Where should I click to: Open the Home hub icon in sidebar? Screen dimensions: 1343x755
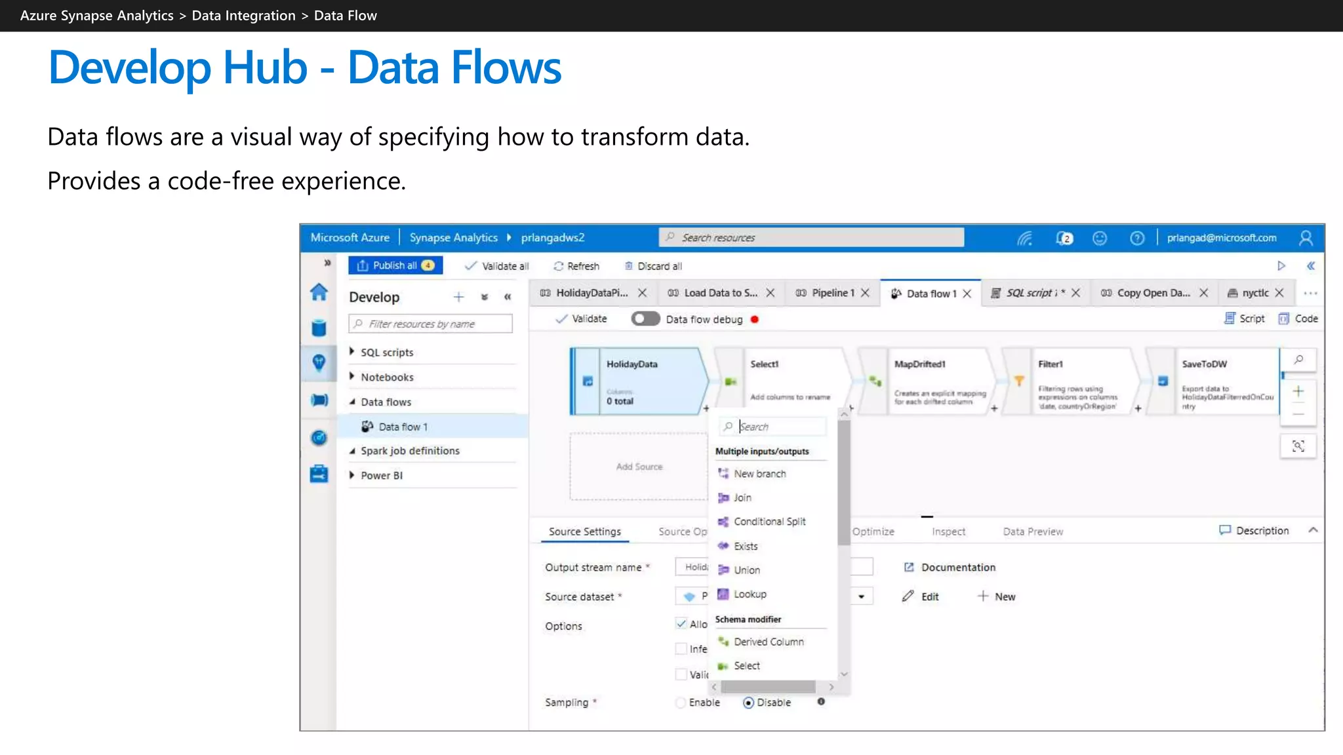[319, 292]
